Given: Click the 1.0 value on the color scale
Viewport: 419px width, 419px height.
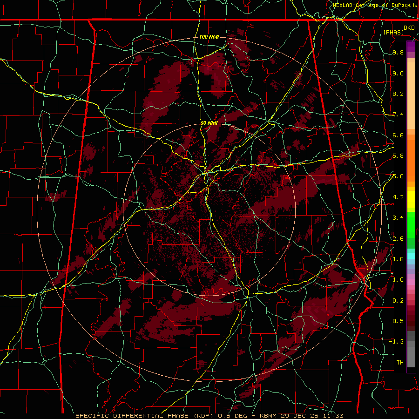Looking at the screenshot, I should [398, 280].
